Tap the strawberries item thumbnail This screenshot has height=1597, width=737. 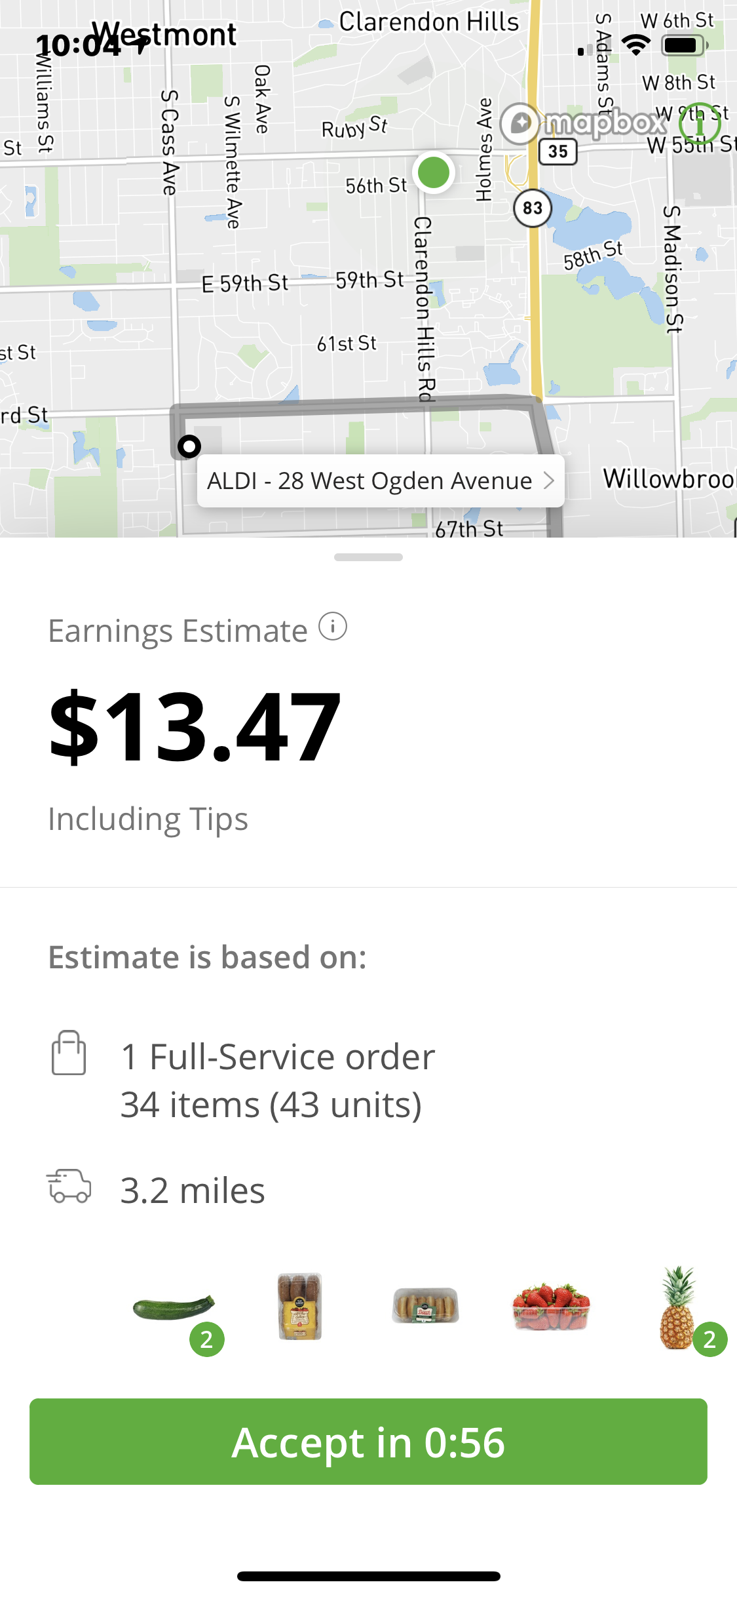pyautogui.click(x=552, y=1307)
